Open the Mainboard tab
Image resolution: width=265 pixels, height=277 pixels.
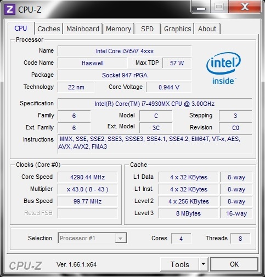(x=83, y=29)
